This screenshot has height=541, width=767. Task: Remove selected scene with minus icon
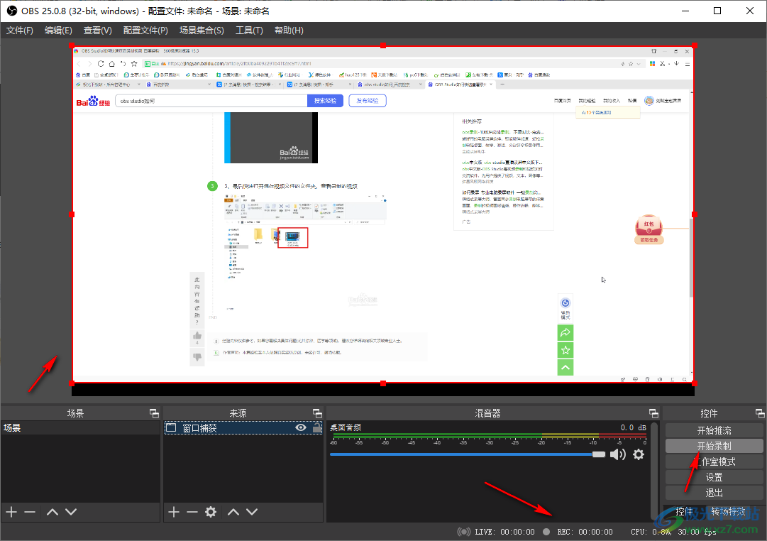point(30,512)
